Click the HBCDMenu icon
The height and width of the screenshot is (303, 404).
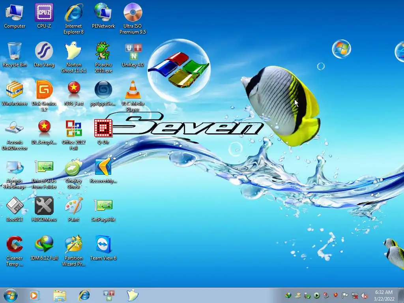click(44, 210)
